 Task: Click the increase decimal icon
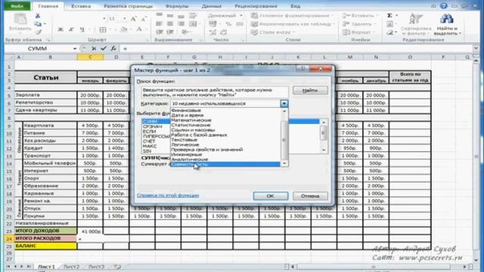[213, 32]
